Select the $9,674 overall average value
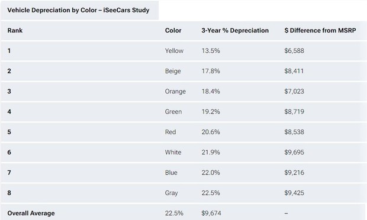This screenshot has width=367, height=220. 211,213
